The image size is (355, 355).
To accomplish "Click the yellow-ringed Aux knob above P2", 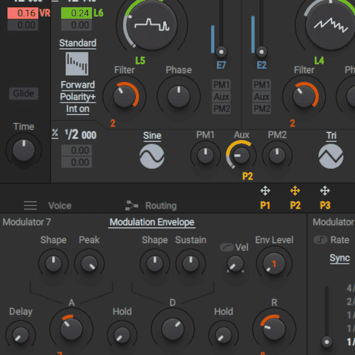I will (241, 156).
